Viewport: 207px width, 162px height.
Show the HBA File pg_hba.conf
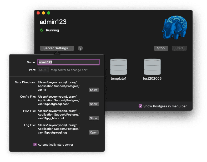click(94, 118)
